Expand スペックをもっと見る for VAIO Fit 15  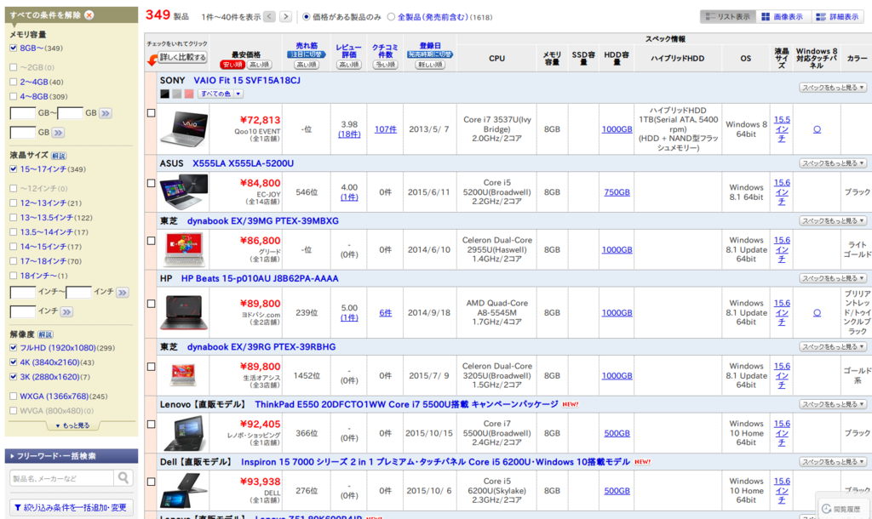click(833, 88)
